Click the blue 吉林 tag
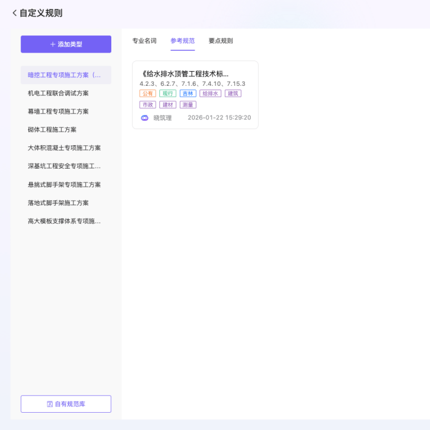430x430 pixels. (188, 93)
